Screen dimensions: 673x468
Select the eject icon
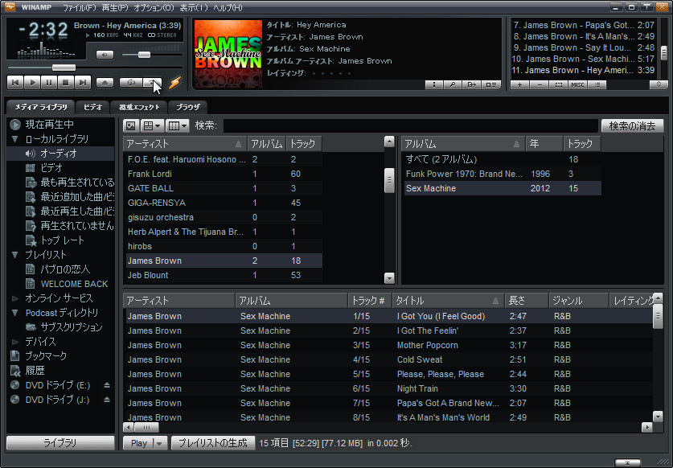105,83
